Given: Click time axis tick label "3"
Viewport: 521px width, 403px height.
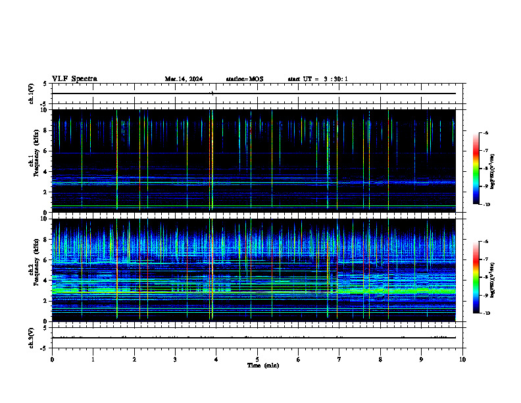Looking at the screenshot, I should pos(175,360).
